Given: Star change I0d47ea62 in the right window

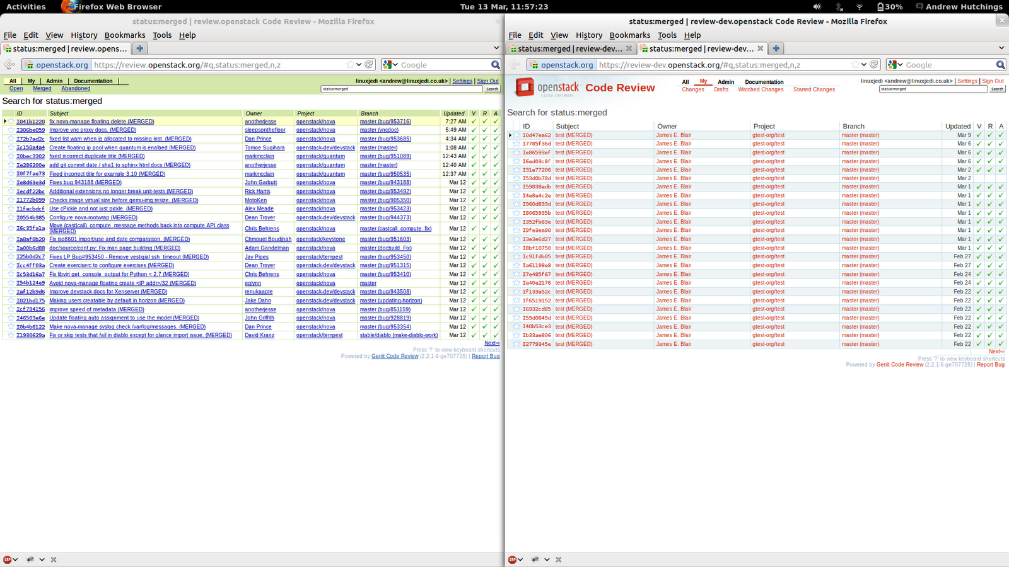Looking at the screenshot, I should tap(516, 135).
